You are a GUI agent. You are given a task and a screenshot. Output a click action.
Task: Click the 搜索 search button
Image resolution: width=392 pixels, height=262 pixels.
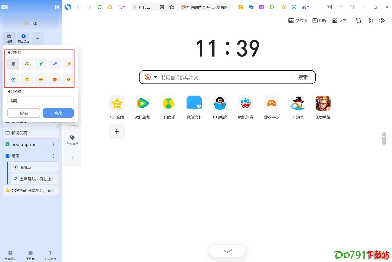click(303, 77)
